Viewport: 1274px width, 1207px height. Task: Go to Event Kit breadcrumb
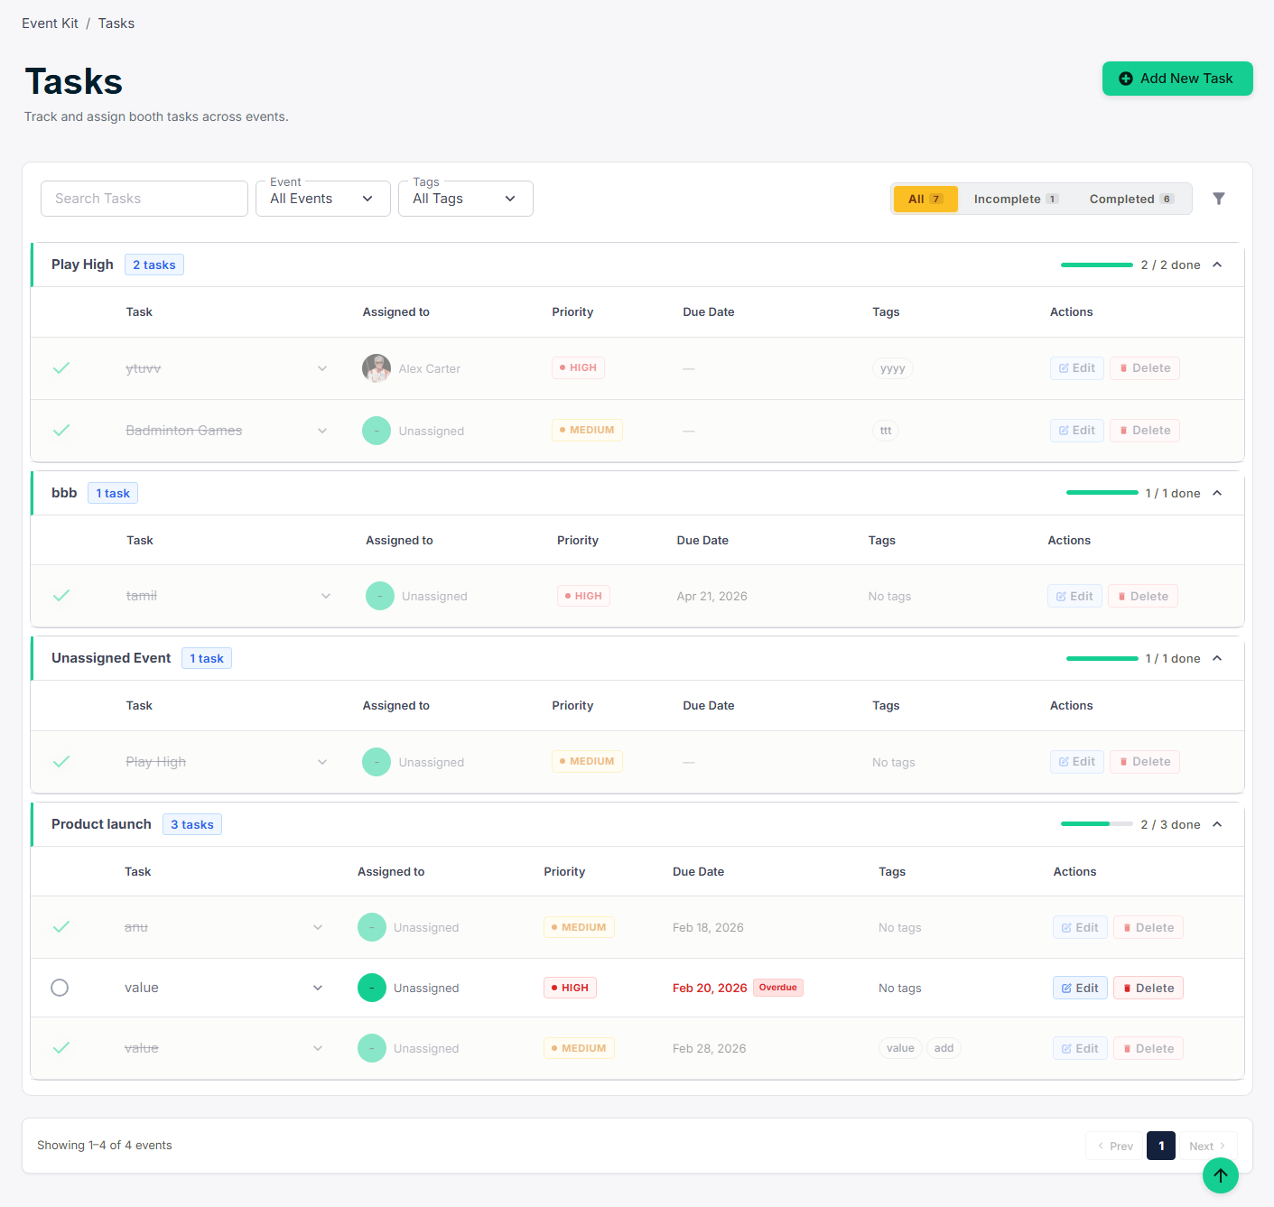tap(50, 23)
